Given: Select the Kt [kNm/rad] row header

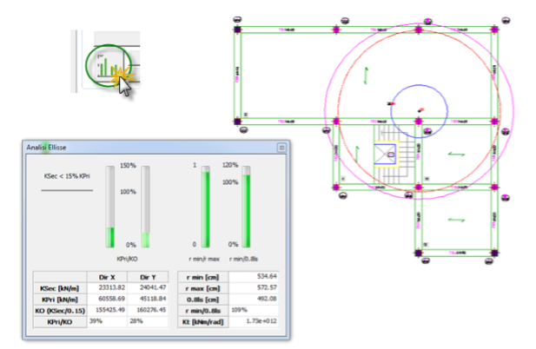Looking at the screenshot, I should (x=202, y=322).
